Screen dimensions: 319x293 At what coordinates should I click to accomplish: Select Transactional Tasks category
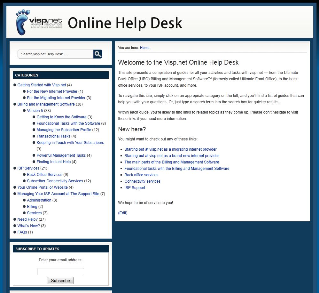point(53,136)
